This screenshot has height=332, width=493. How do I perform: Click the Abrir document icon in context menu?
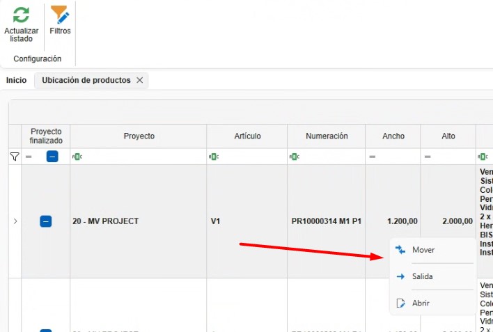[400, 303]
